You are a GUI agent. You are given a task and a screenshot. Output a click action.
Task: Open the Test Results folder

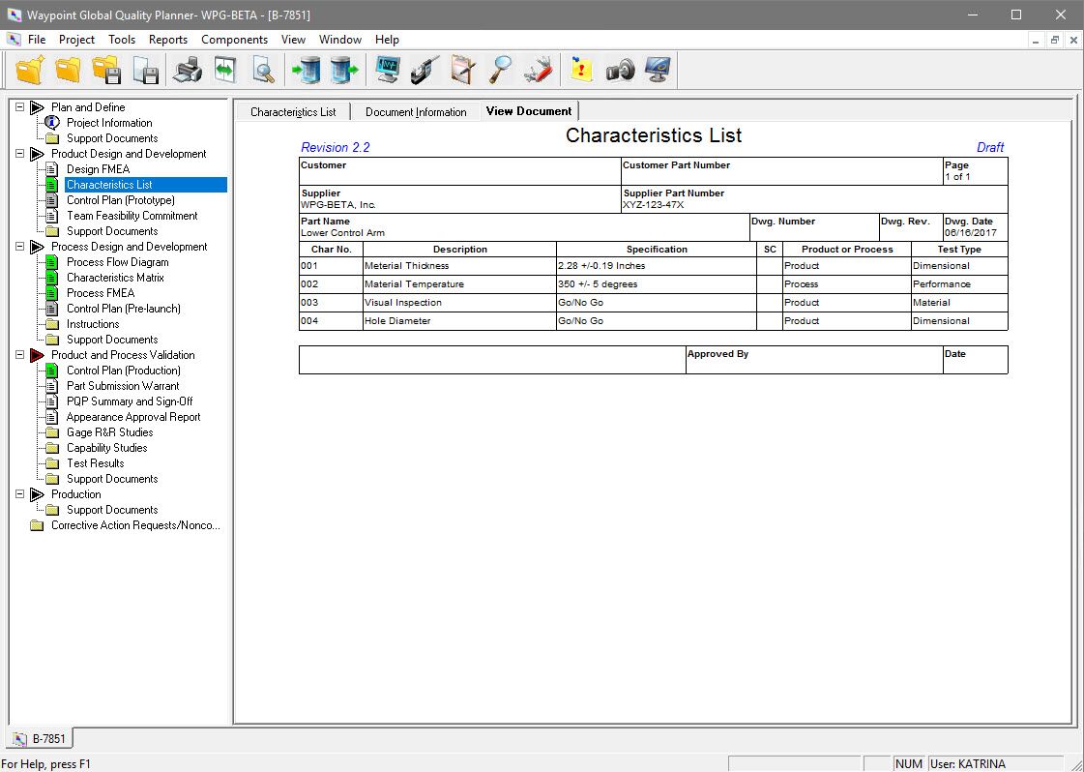[x=96, y=463]
